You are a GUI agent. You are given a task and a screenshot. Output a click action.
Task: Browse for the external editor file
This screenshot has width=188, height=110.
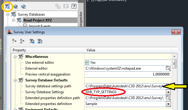tap(168, 68)
